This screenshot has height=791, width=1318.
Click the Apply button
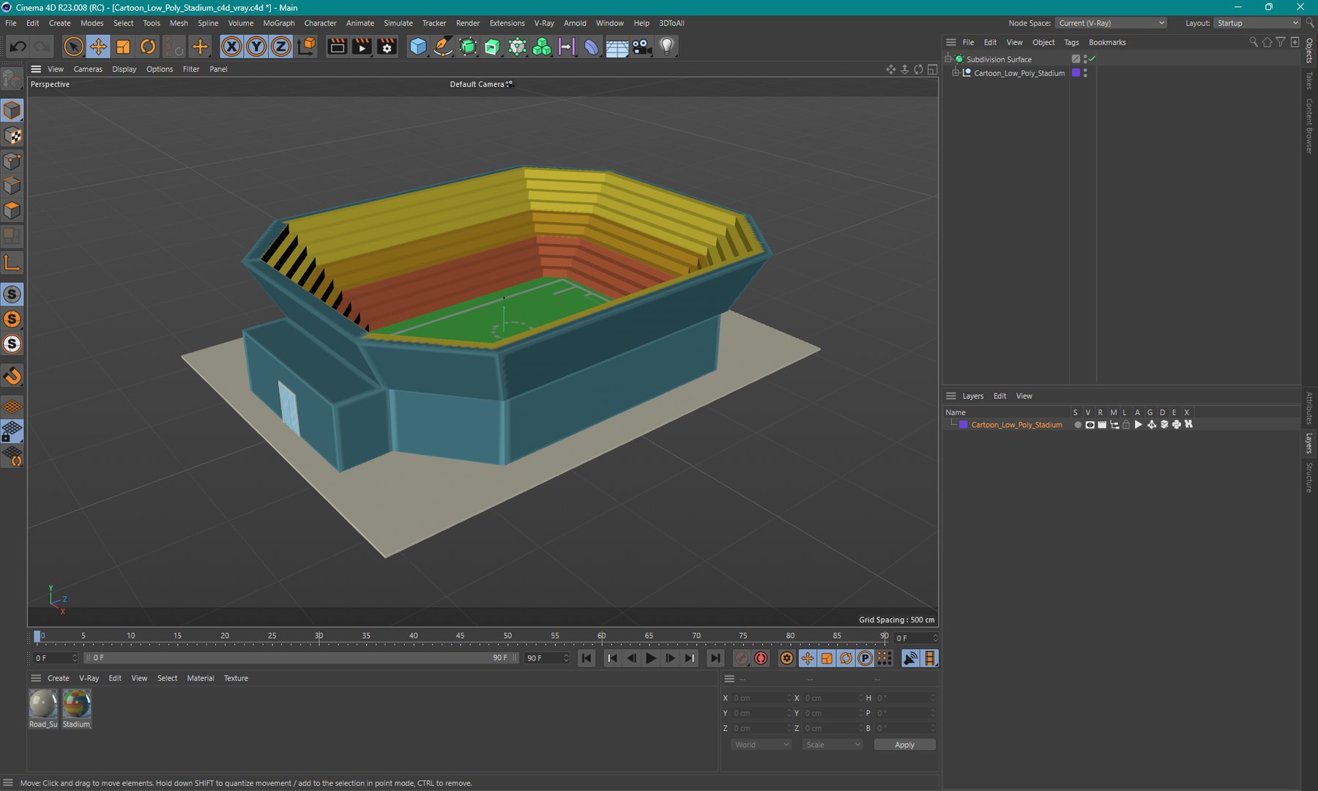coord(904,745)
